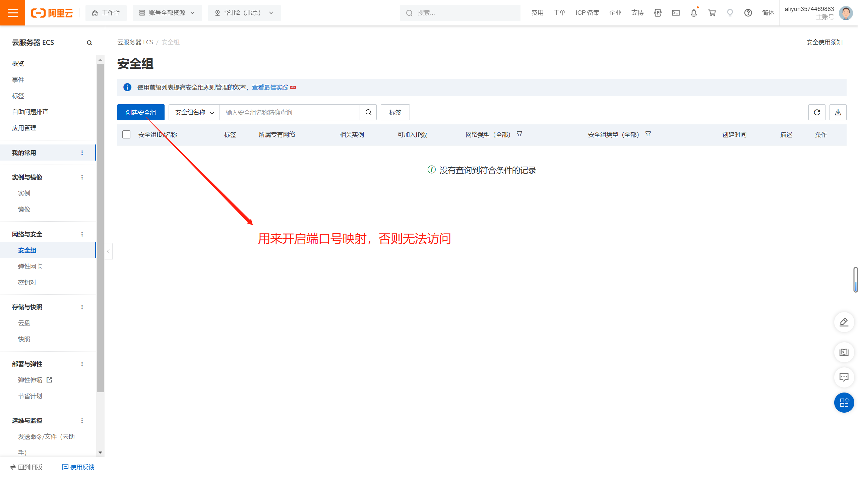Export security group list with download icon
Screen dimensions: 858x477
[x=838, y=112]
